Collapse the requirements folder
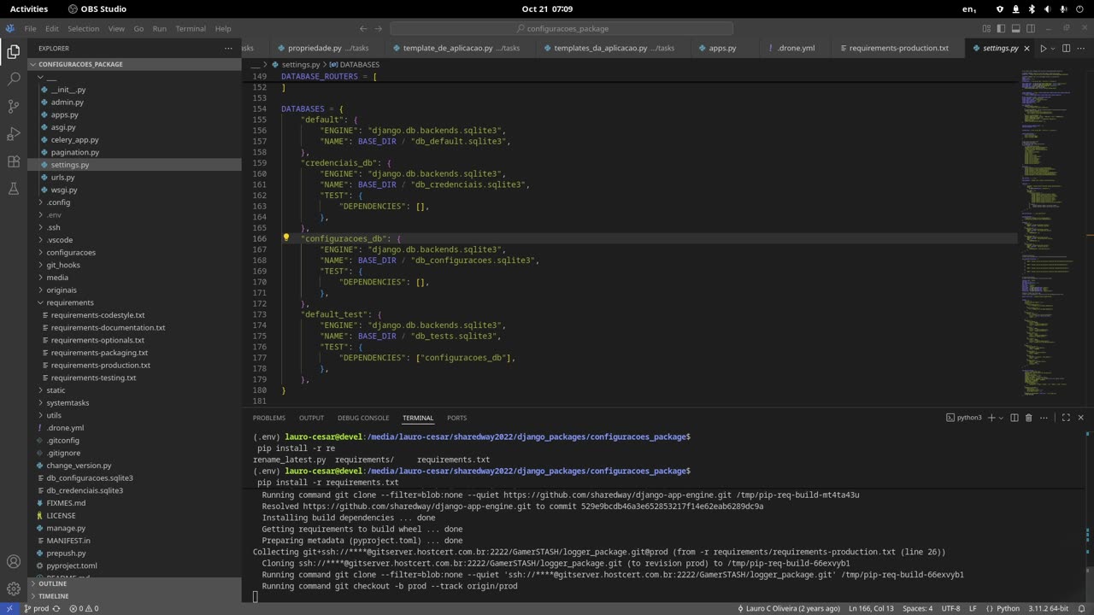The height and width of the screenshot is (615, 1094). point(70,302)
